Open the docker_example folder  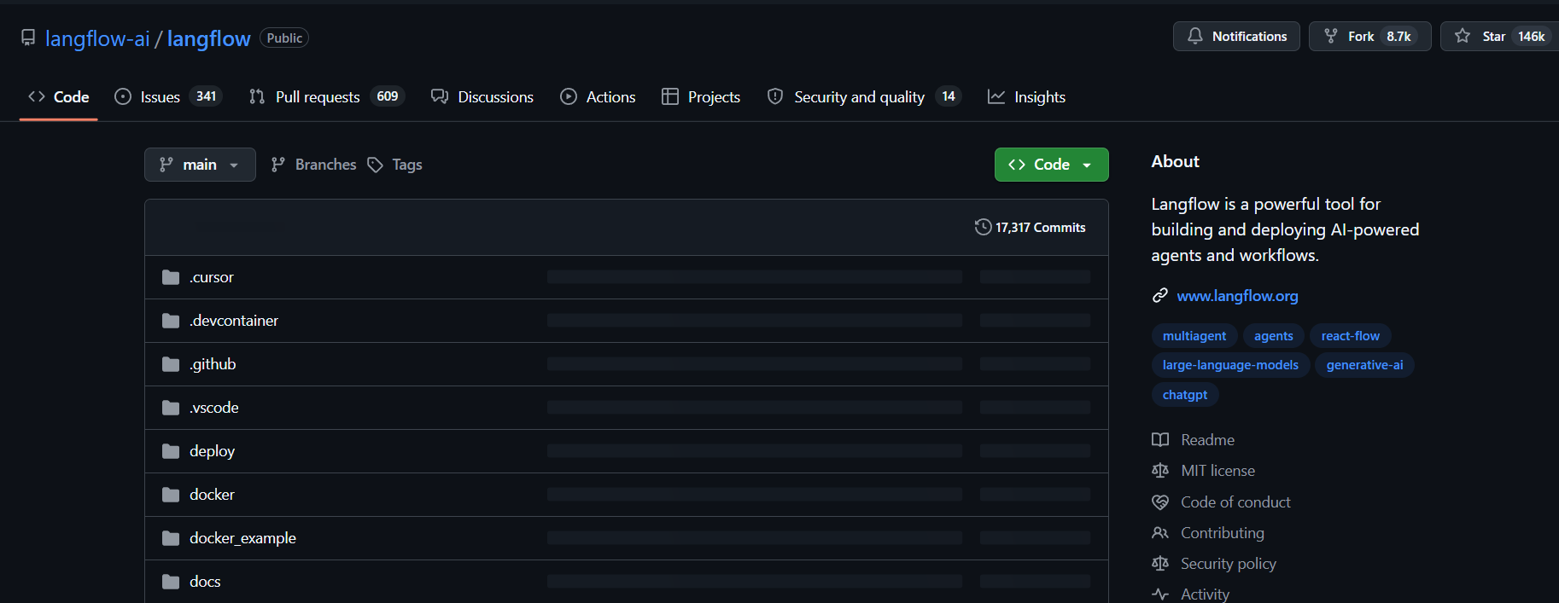(x=242, y=538)
